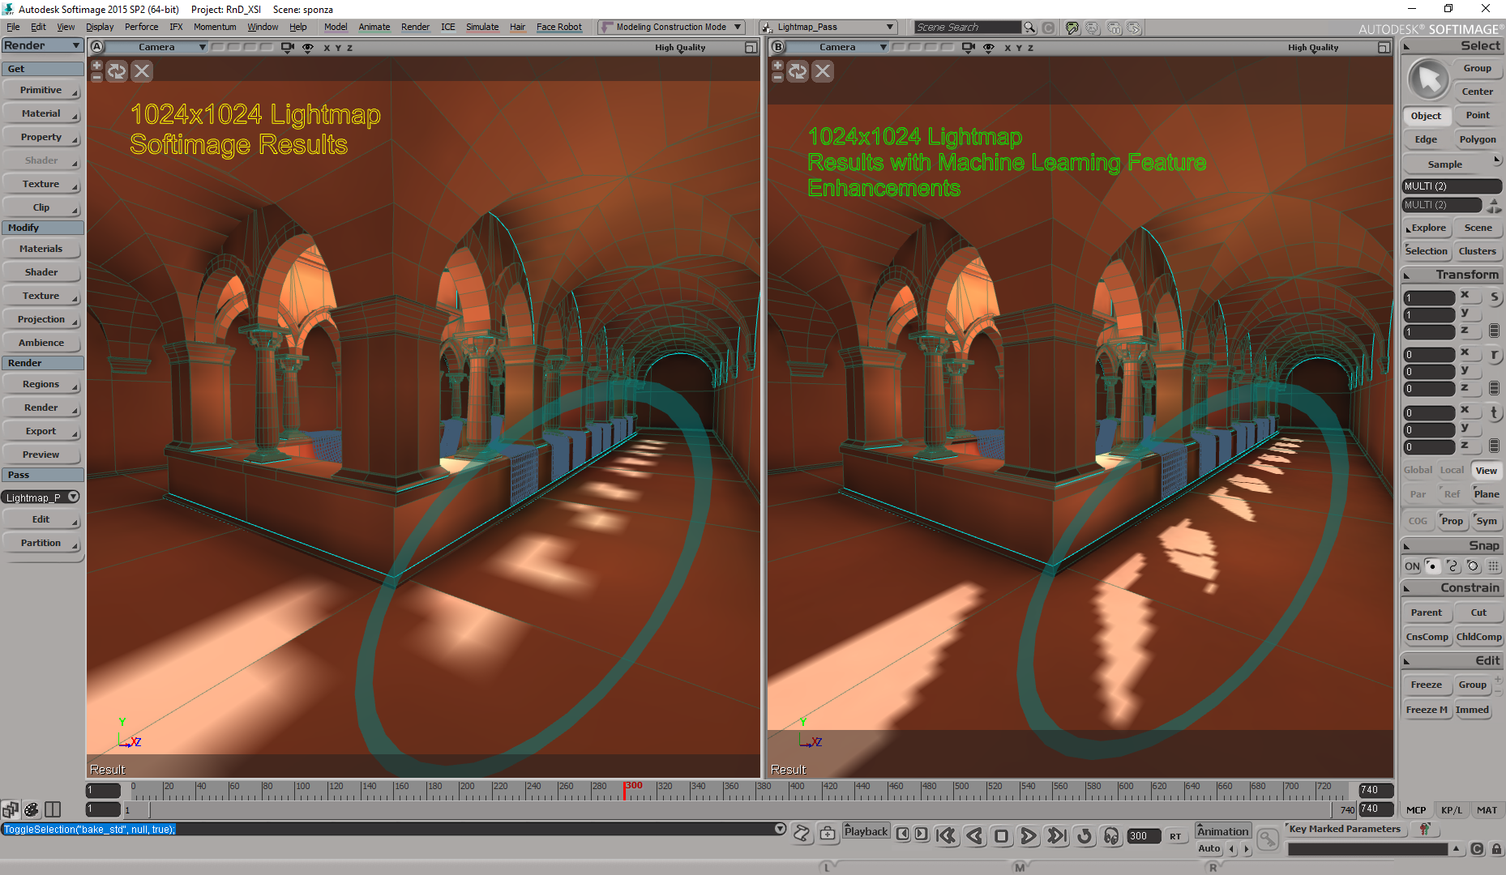The width and height of the screenshot is (1506, 875).
Task: Enable View transform mode
Action: [x=1486, y=470]
